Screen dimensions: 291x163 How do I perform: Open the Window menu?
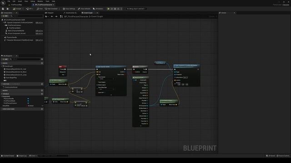pyautogui.click(x=40, y=1)
